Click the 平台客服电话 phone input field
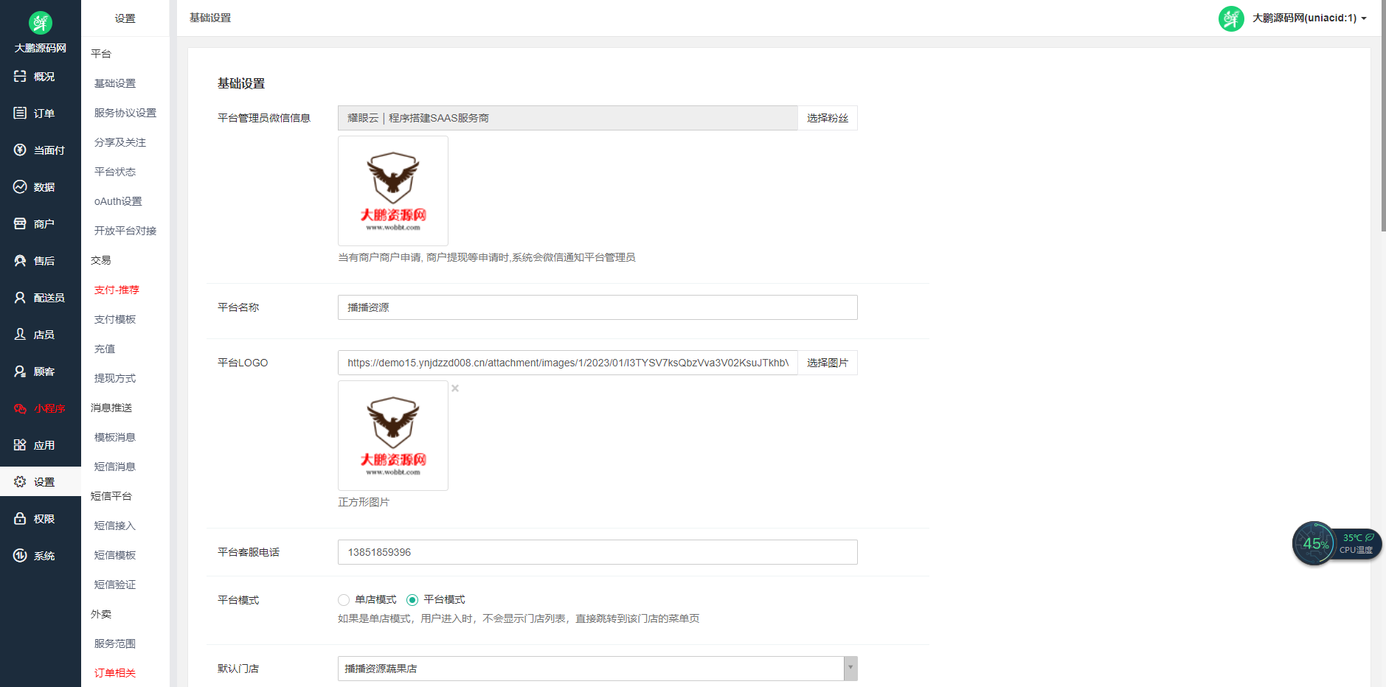Screen dimensions: 1386x687 597,551
